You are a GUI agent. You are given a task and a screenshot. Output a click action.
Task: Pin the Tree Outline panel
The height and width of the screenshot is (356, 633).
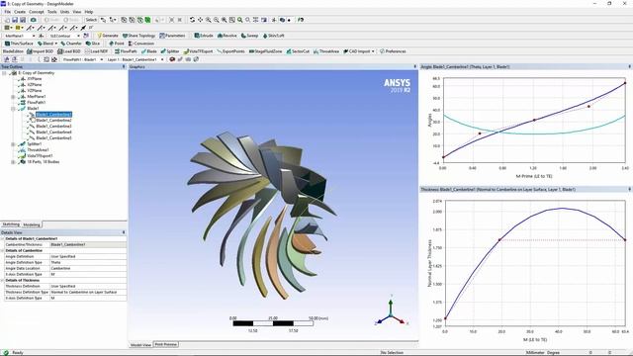124,66
